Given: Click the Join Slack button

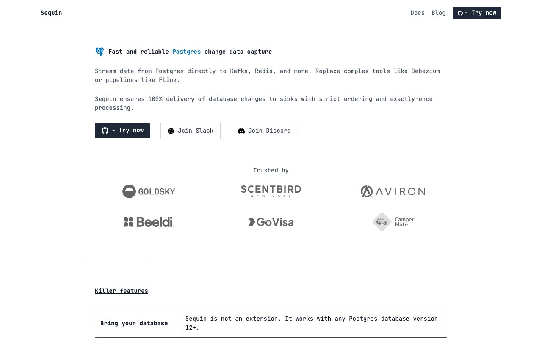Looking at the screenshot, I should tap(191, 131).
